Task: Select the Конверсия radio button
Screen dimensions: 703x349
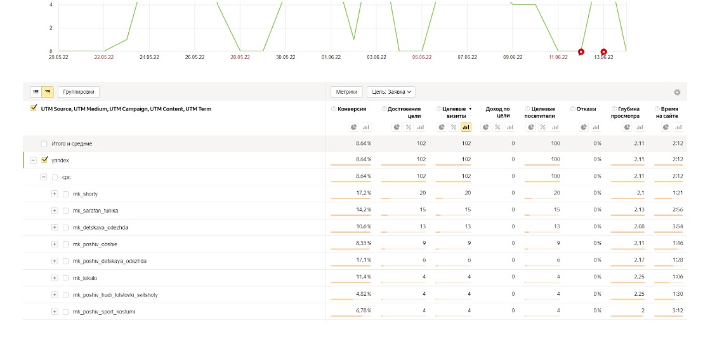Action: (x=334, y=109)
